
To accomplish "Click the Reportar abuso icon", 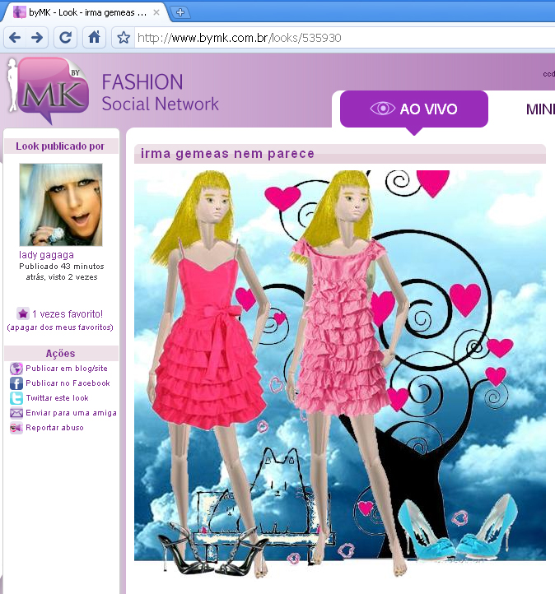I will (x=16, y=428).
